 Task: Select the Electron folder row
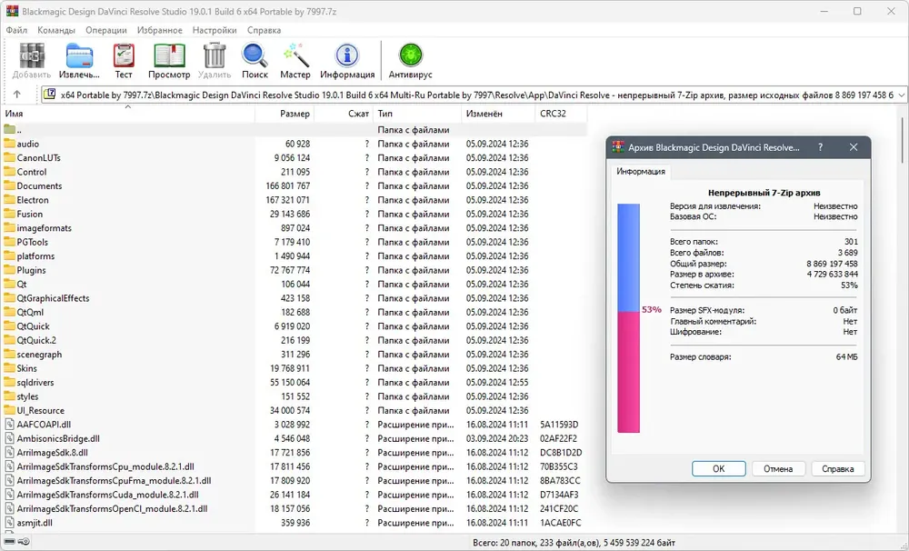[295, 200]
